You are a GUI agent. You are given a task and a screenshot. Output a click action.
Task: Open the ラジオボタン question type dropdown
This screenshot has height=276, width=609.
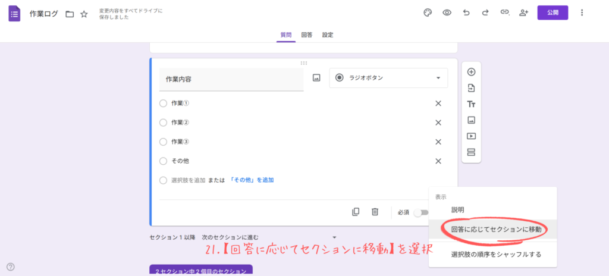pos(388,78)
